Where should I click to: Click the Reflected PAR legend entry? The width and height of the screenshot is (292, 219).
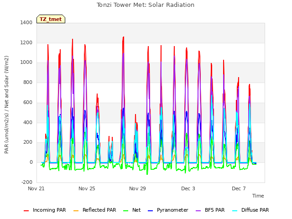[x=95, y=210]
